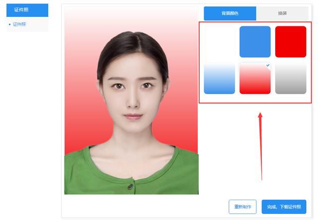The height and width of the screenshot is (220, 318).
Task: Click 完成，下载证件照 to download the photo
Action: click(x=284, y=207)
